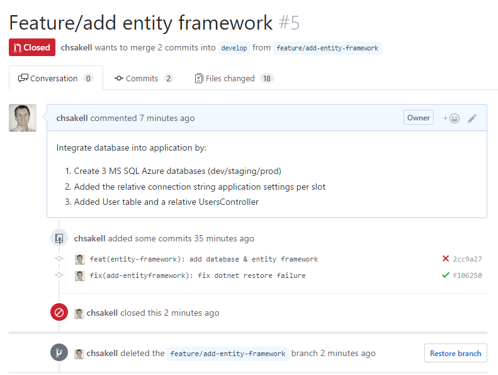Open the 'add database & entity framework' commit
498x375 pixels.
pos(204,259)
